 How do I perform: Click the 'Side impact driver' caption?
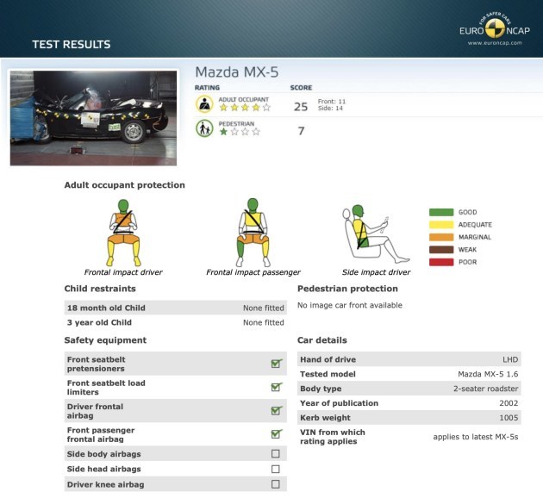click(x=376, y=272)
